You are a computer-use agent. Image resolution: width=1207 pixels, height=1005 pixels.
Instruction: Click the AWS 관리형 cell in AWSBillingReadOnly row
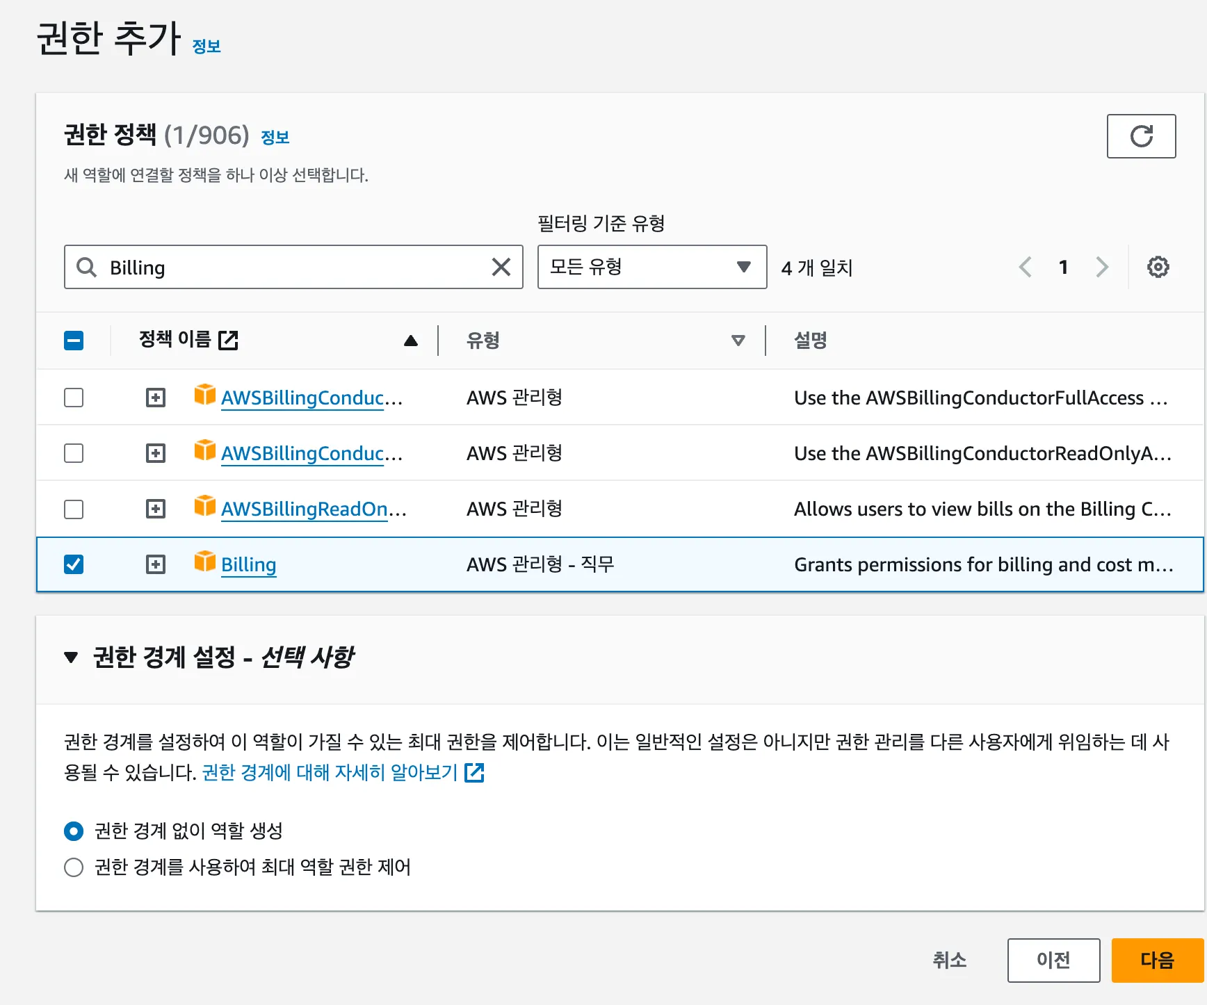[x=515, y=509]
